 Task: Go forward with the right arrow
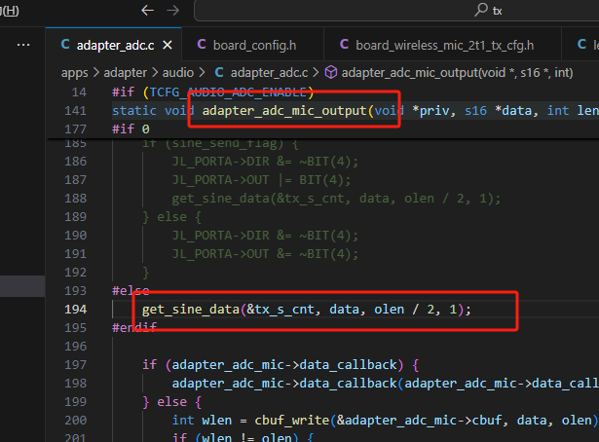point(173,11)
